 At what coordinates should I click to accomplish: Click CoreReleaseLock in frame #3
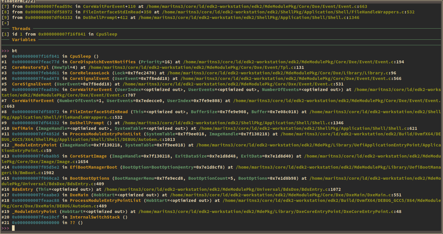click(89, 73)
